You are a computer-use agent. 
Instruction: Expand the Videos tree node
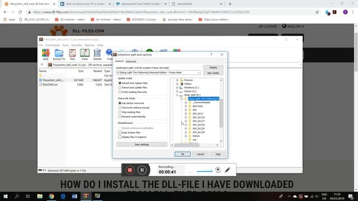point(177,84)
